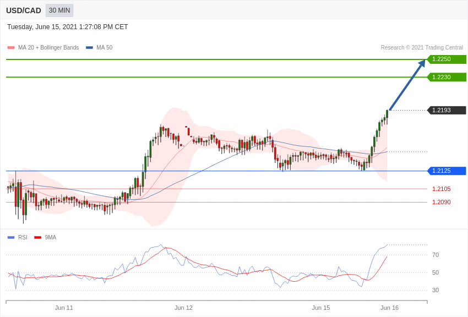Select the 1.2250 resistance price tag
The width and height of the screenshot is (468, 317).
pyautogui.click(x=447, y=59)
